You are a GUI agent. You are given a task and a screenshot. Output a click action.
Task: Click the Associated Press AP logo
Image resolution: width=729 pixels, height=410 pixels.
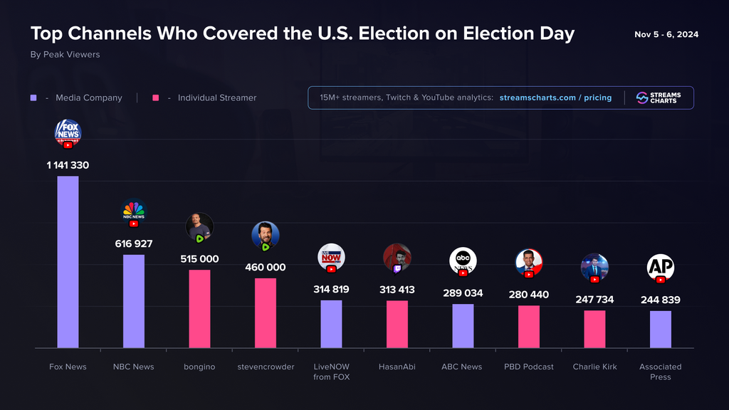coord(661,268)
